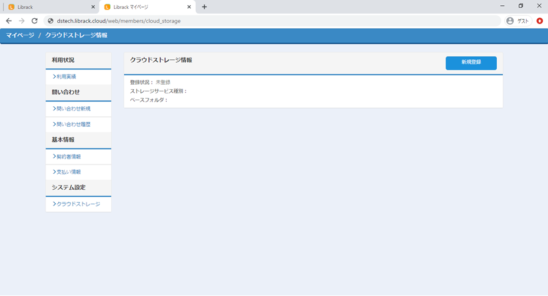Restore down the browser window
The height and width of the screenshot is (296, 548).
pos(521,6)
